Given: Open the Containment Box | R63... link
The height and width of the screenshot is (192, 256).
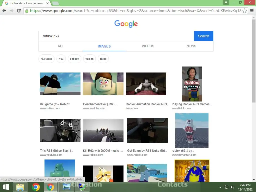Looking at the screenshot, I should pos(100,104).
